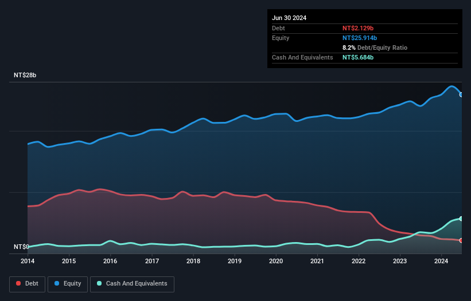Click the 2023 x-axis label

[400, 261]
